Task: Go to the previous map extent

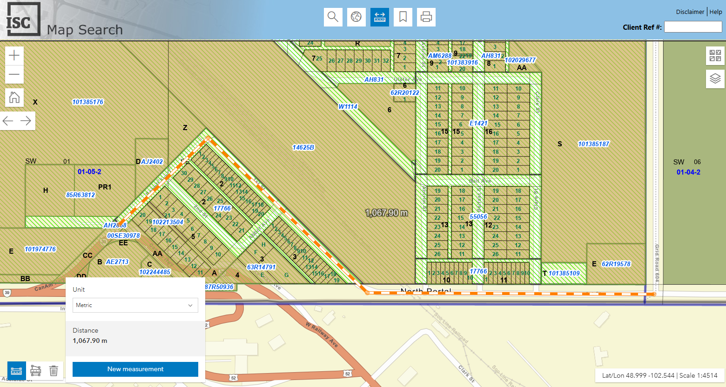Action: (8, 121)
